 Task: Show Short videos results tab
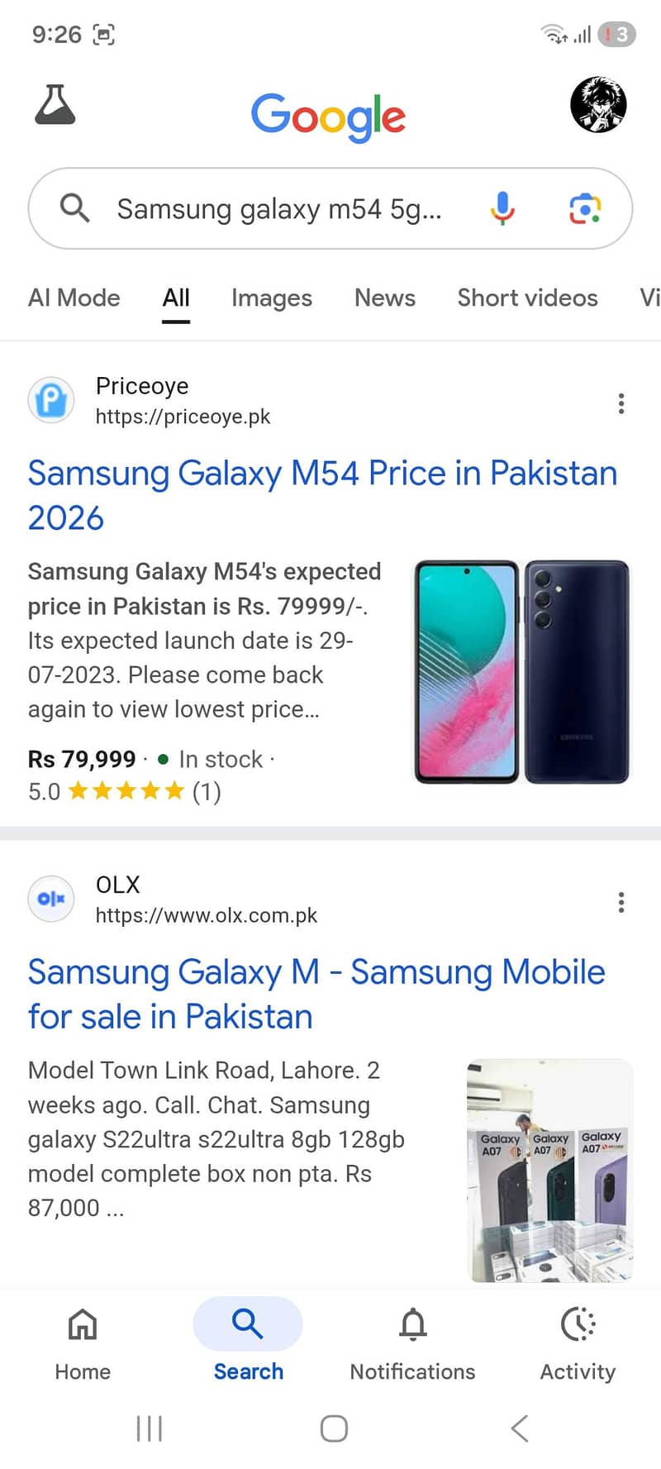tap(527, 298)
